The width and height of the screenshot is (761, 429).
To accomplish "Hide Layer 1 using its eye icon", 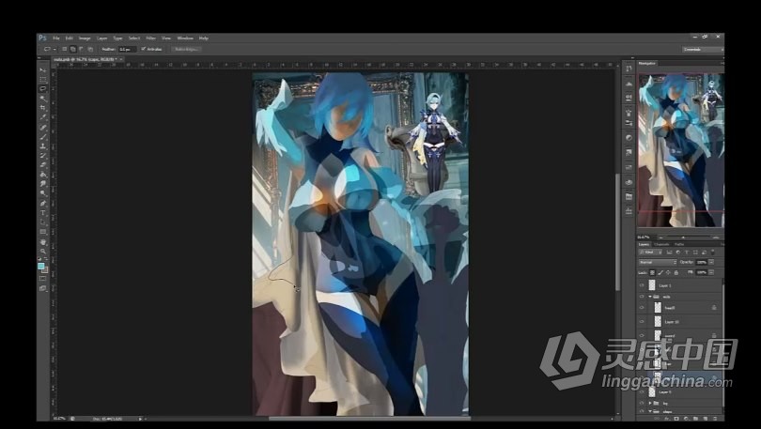I will click(x=642, y=285).
